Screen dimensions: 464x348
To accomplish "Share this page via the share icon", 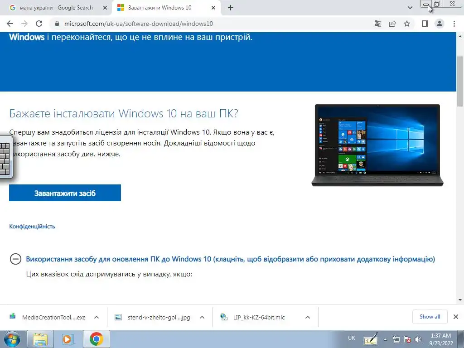I will 392,24.
